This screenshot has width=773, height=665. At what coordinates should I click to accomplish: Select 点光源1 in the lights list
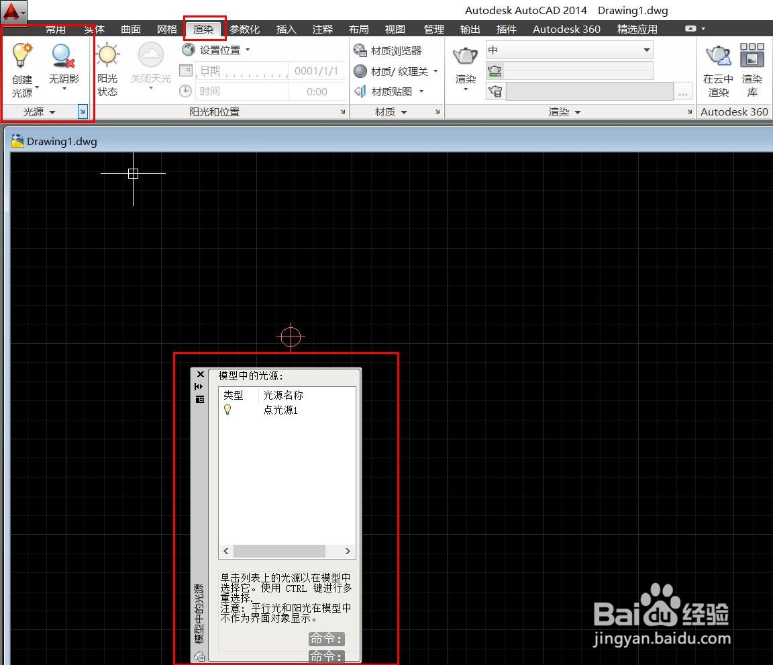280,410
